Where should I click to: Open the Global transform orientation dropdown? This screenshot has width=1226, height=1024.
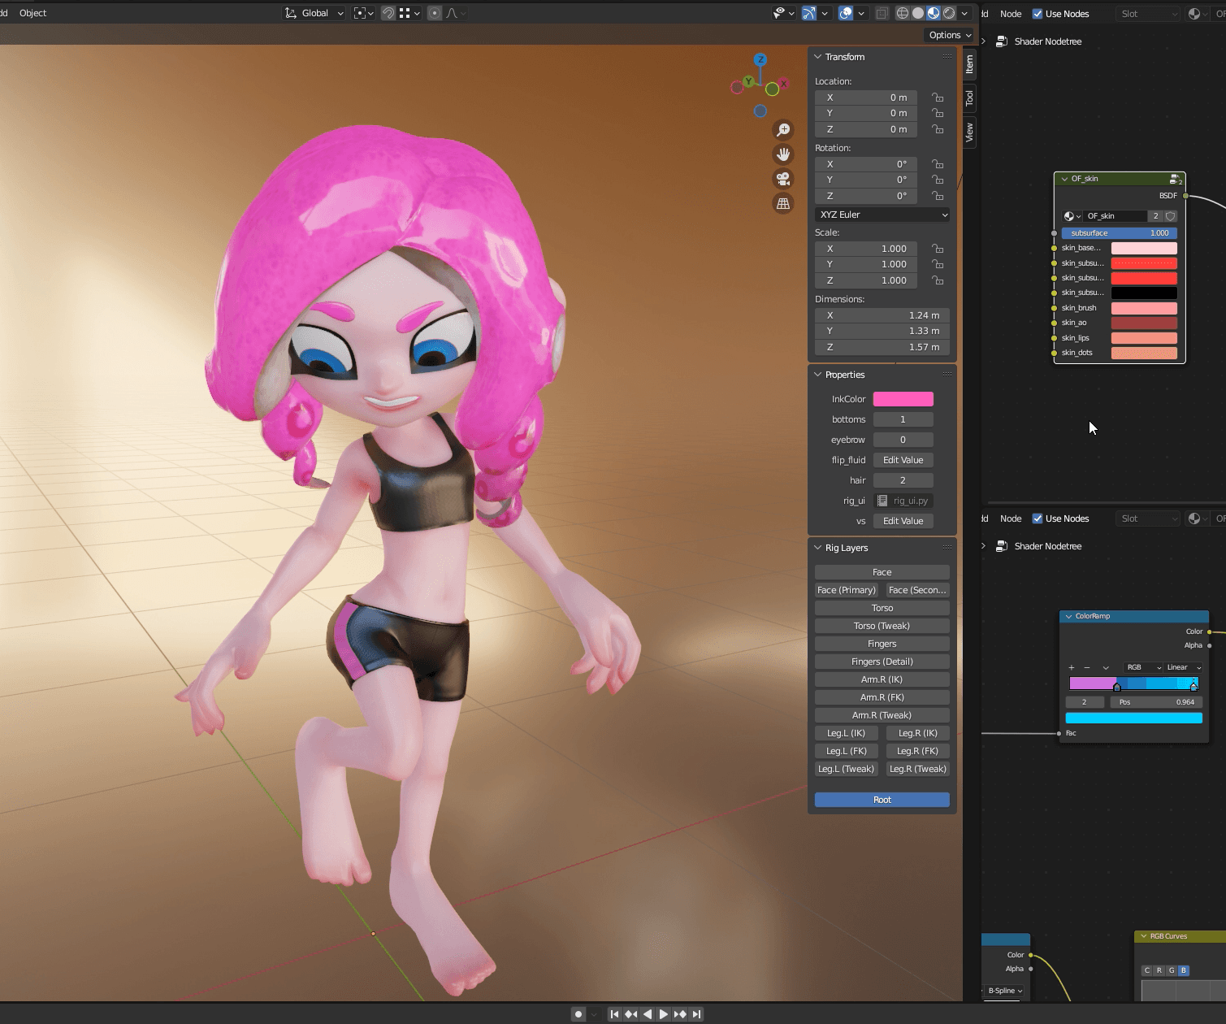coord(314,13)
